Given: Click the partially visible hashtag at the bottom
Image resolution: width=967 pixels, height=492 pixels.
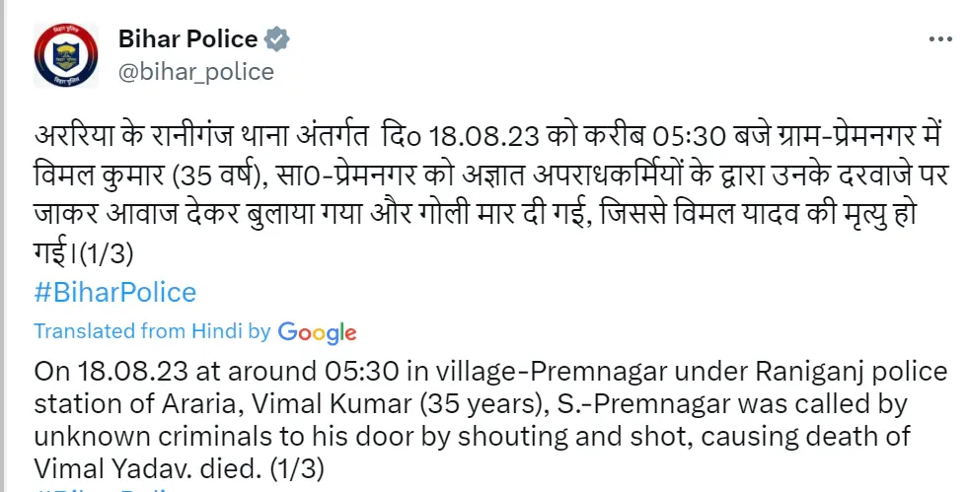Looking at the screenshot, I should click(102, 489).
